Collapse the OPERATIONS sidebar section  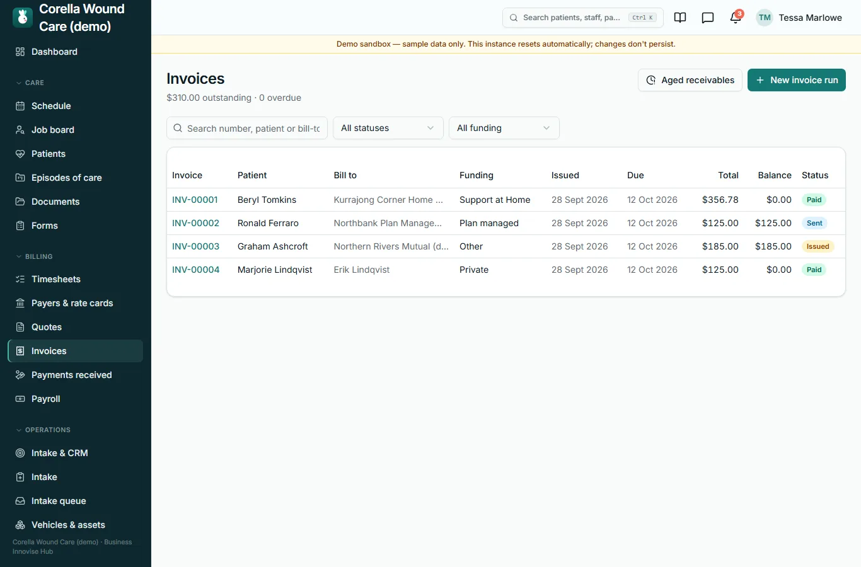coord(43,430)
